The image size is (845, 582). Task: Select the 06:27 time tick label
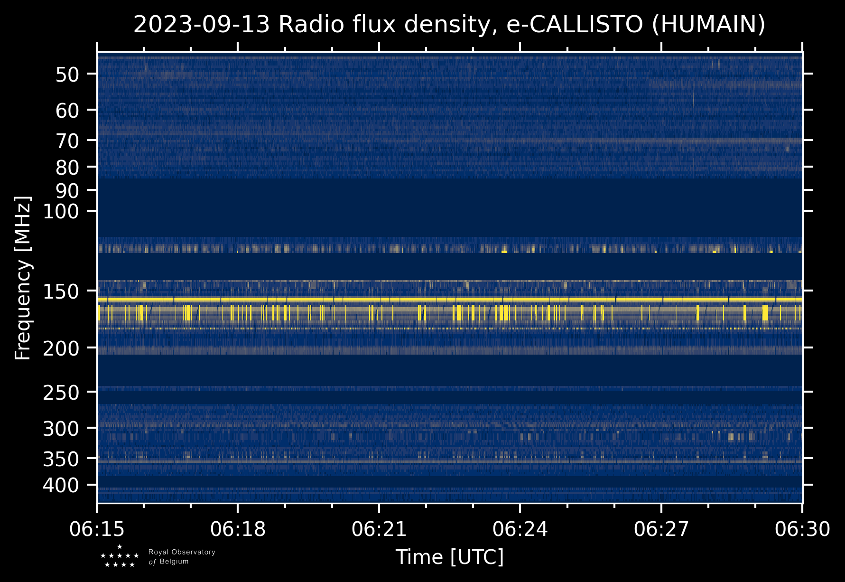coord(661,529)
